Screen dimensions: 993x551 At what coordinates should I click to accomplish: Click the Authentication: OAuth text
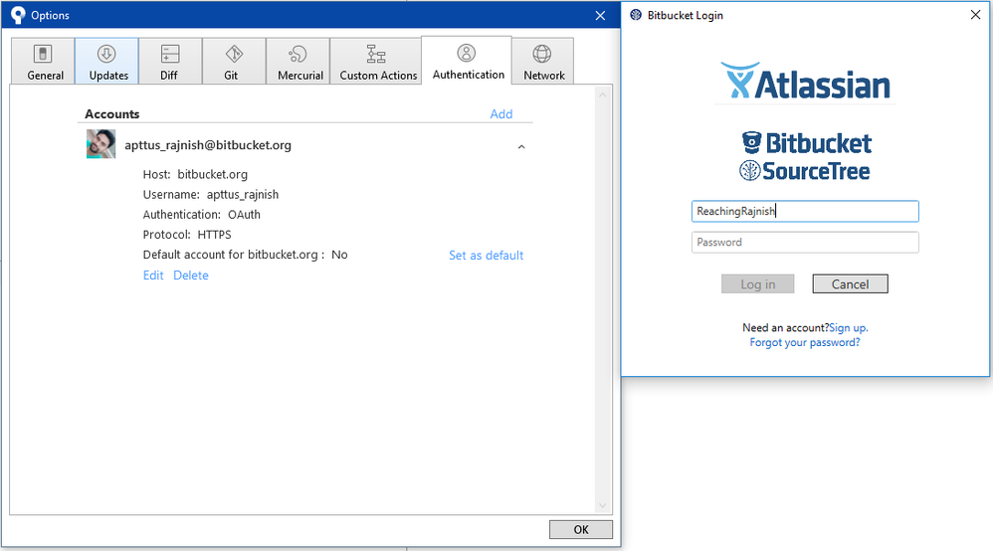tap(201, 215)
